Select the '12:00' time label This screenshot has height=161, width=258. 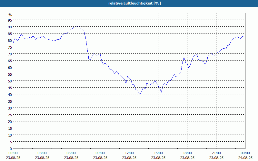click(x=129, y=153)
